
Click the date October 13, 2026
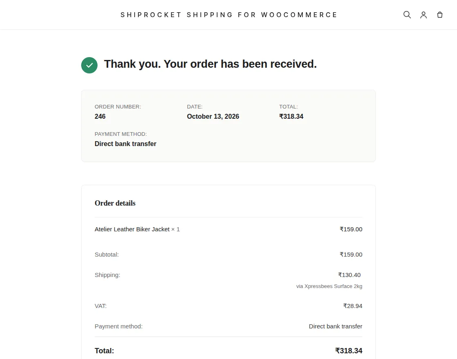coord(213,116)
